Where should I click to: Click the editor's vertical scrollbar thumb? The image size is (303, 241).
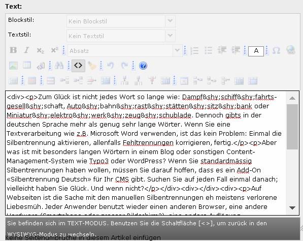pyautogui.click(x=292, y=127)
